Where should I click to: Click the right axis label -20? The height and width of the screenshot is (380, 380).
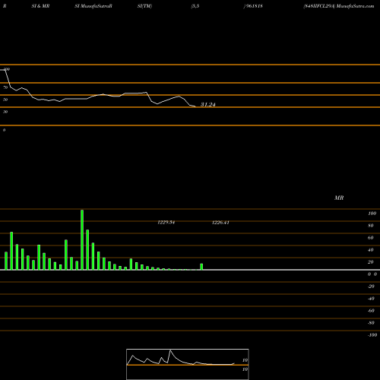point(371,287)
